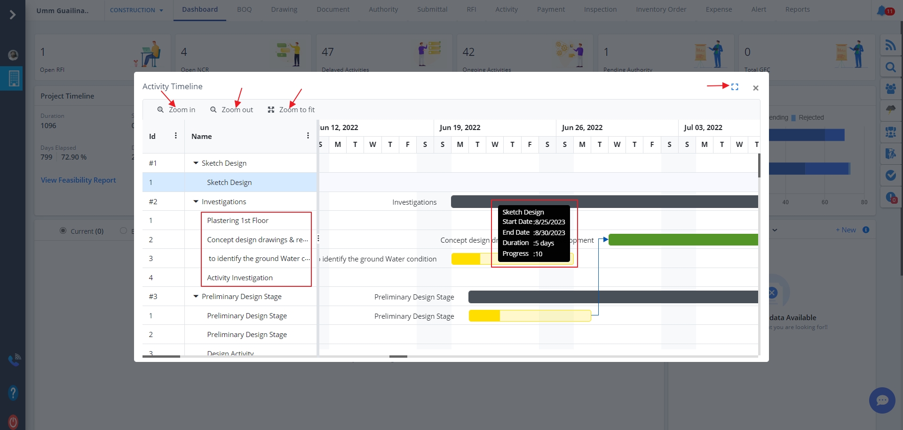This screenshot has height=430, width=903.
Task: Click the green Concept design Gantt bar
Action: click(x=683, y=240)
